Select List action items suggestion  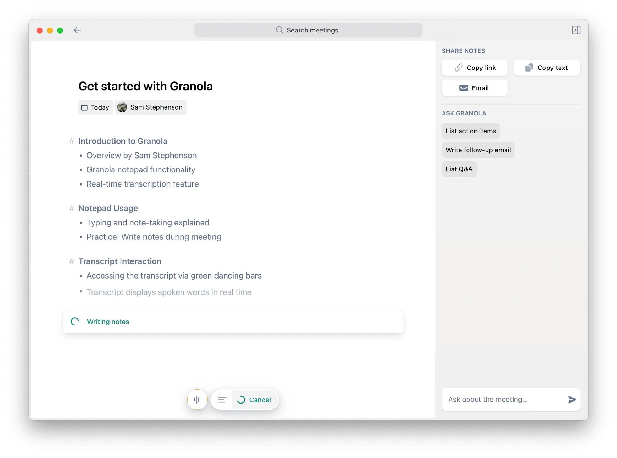tap(470, 131)
